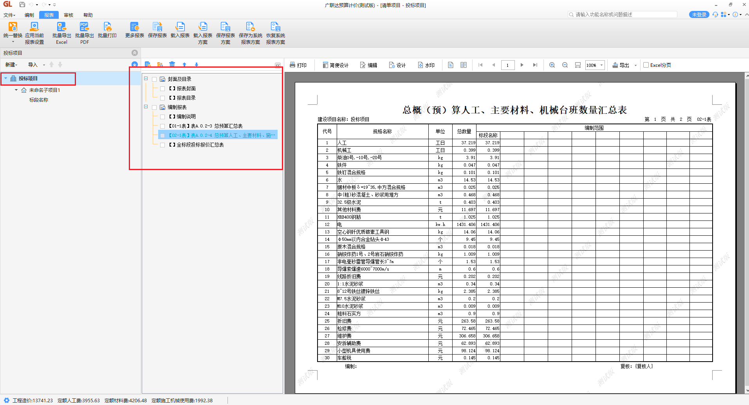749x405 pixels.
Task: Check the 编制报表 folder checkbox
Action: click(154, 108)
